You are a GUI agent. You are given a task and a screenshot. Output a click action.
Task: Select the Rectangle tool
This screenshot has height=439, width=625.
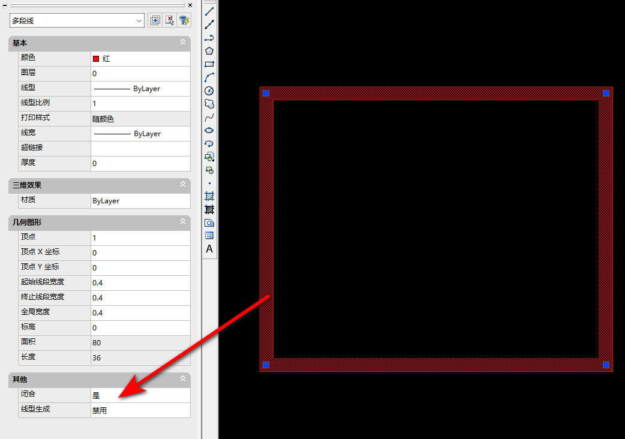pyautogui.click(x=209, y=64)
